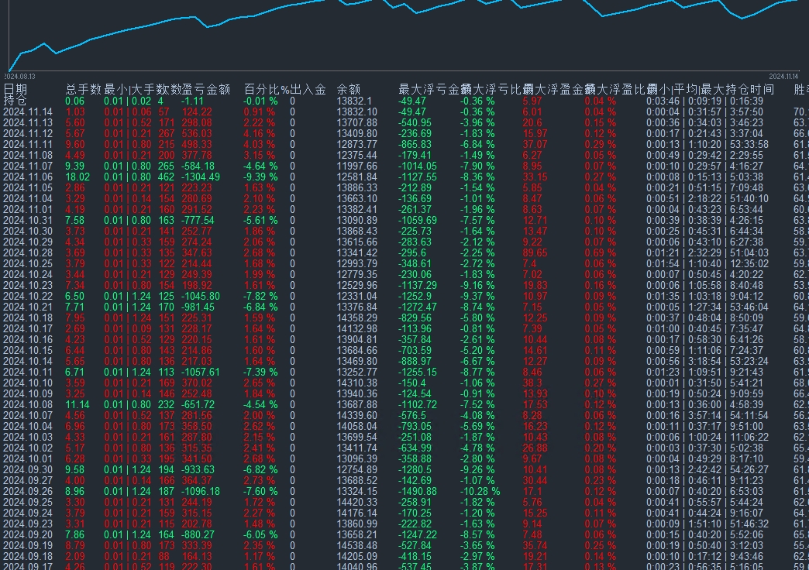The image size is (809, 570).
Task: Click the 总手数 column header
Action: tap(83, 89)
